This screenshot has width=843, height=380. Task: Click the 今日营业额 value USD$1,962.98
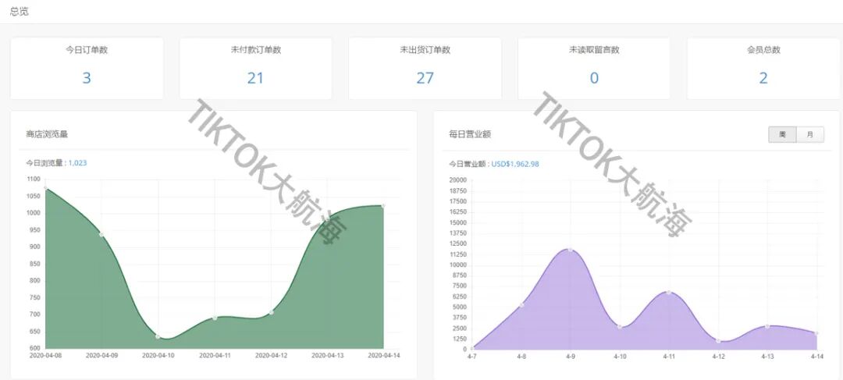515,164
